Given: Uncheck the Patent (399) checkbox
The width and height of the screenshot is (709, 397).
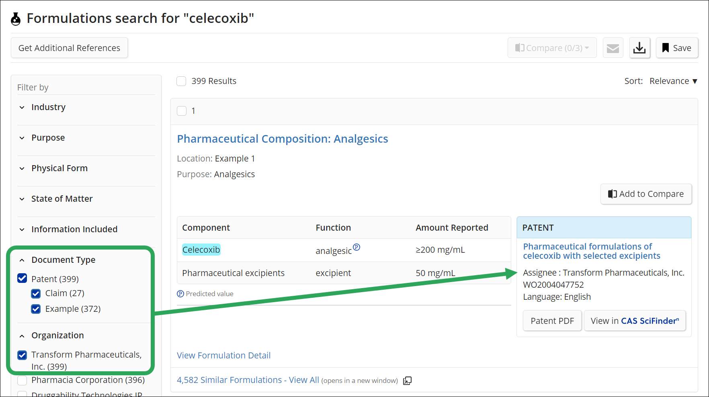Looking at the screenshot, I should (x=22, y=278).
